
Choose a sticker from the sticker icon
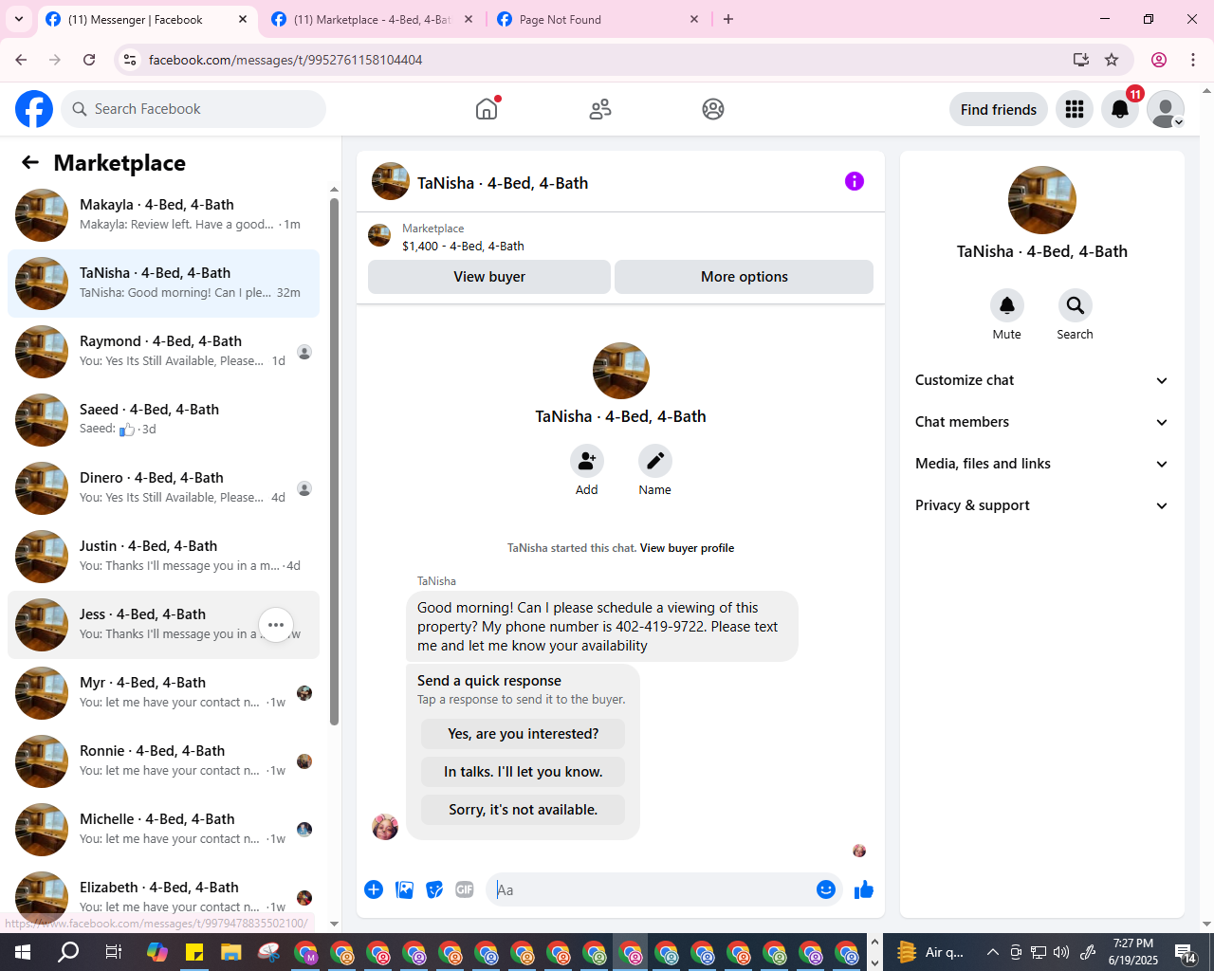coord(434,889)
